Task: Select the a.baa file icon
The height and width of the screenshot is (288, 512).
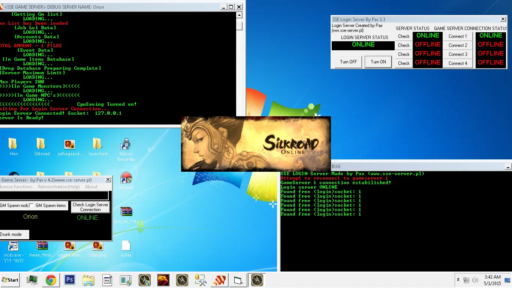Action: 126,249
